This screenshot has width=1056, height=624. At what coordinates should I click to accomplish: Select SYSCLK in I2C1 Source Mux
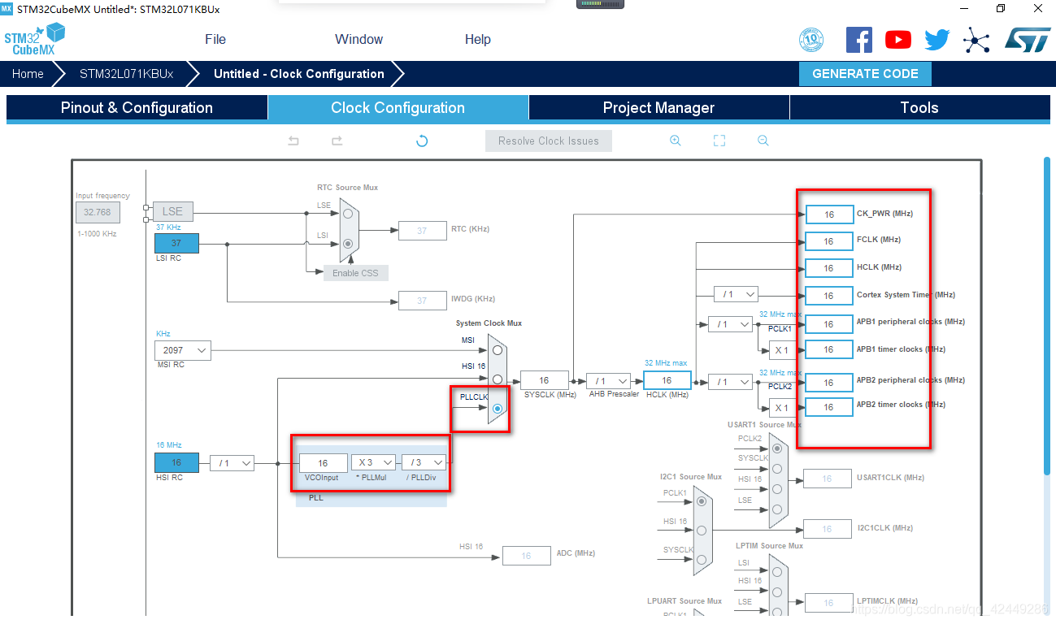pos(702,558)
